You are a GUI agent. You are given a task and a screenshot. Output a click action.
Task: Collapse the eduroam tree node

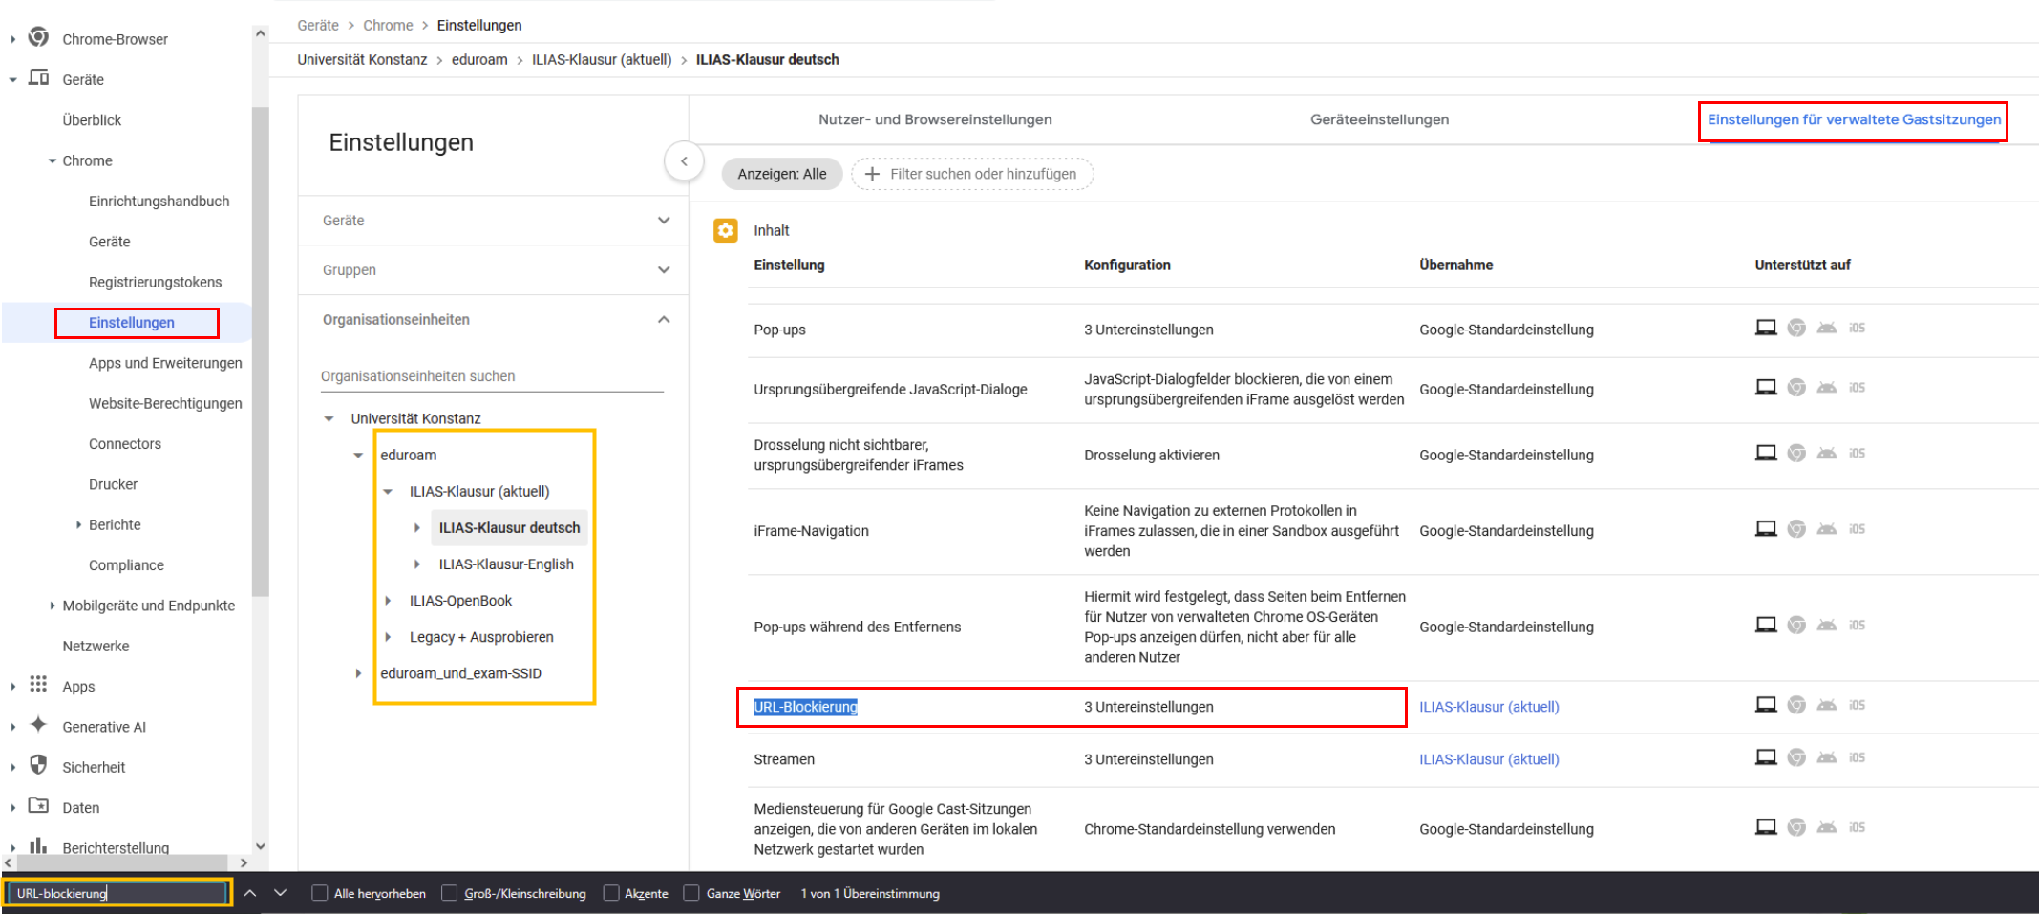(358, 455)
